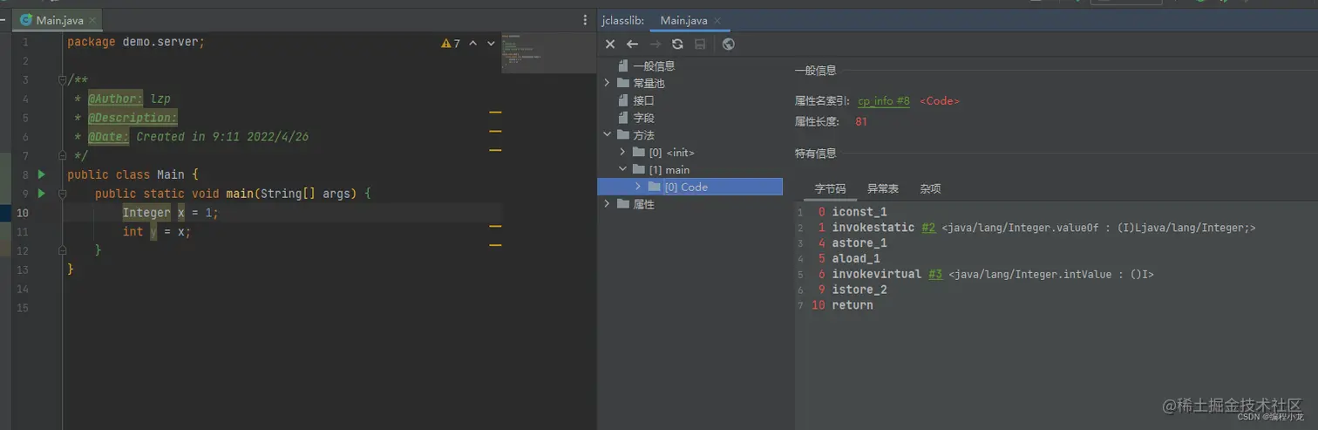Close the jclasslib Main.java tab
The height and width of the screenshot is (430, 1318).
[718, 20]
